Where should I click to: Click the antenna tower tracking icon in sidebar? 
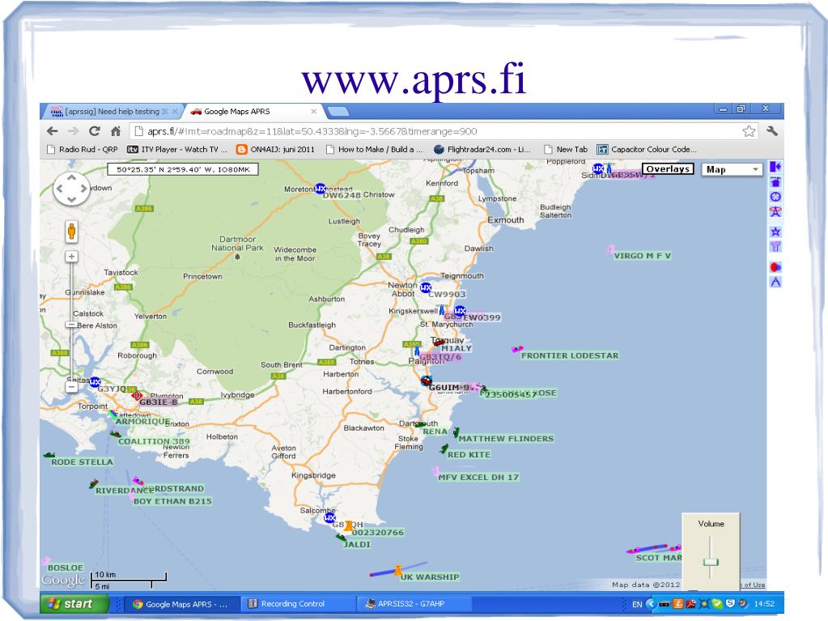[775, 212]
